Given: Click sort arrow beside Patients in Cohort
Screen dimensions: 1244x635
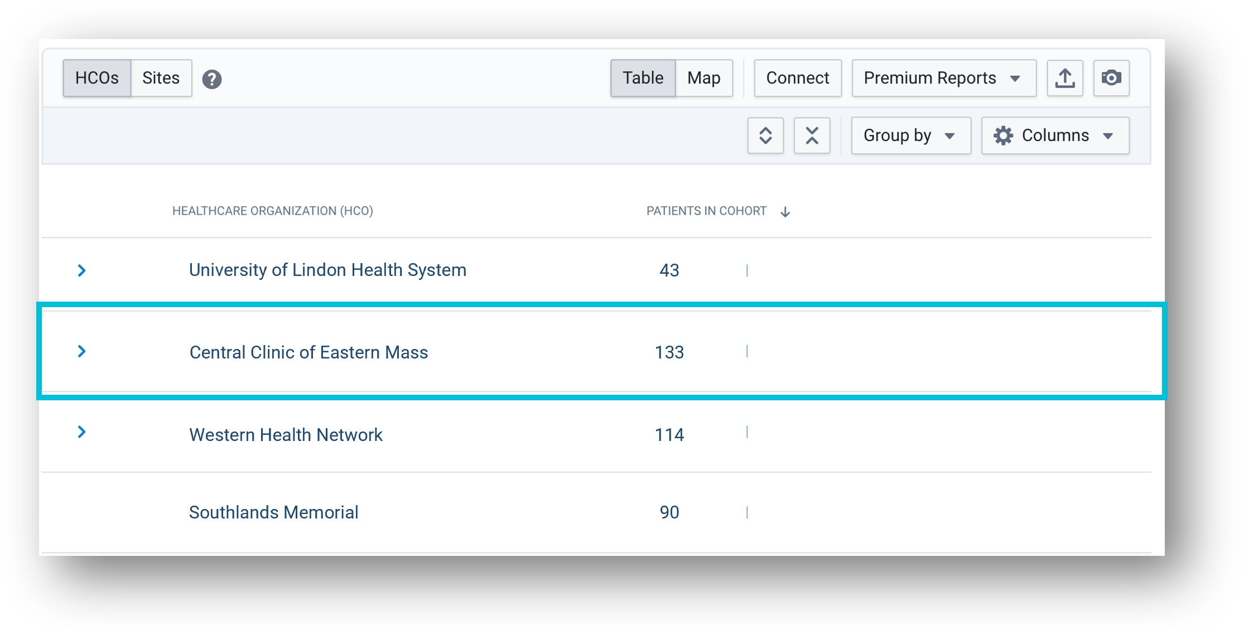Looking at the screenshot, I should (785, 212).
